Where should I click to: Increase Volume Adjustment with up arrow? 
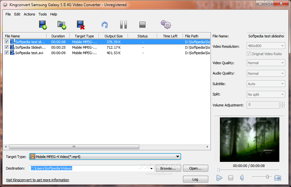[x=282, y=103]
